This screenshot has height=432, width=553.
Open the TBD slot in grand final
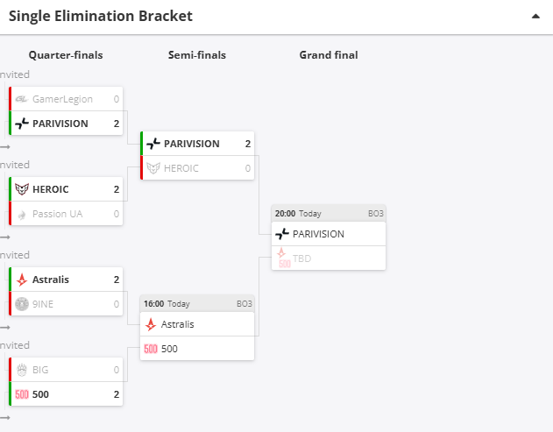click(329, 258)
